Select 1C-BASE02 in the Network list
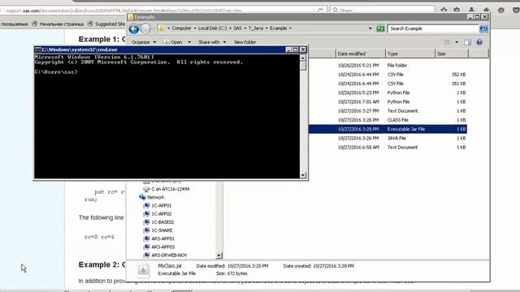This screenshot has height=292, width=520. click(x=162, y=222)
